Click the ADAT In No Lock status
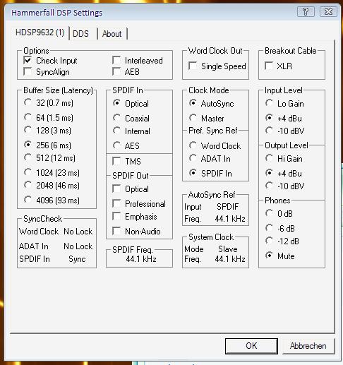 click(78, 246)
